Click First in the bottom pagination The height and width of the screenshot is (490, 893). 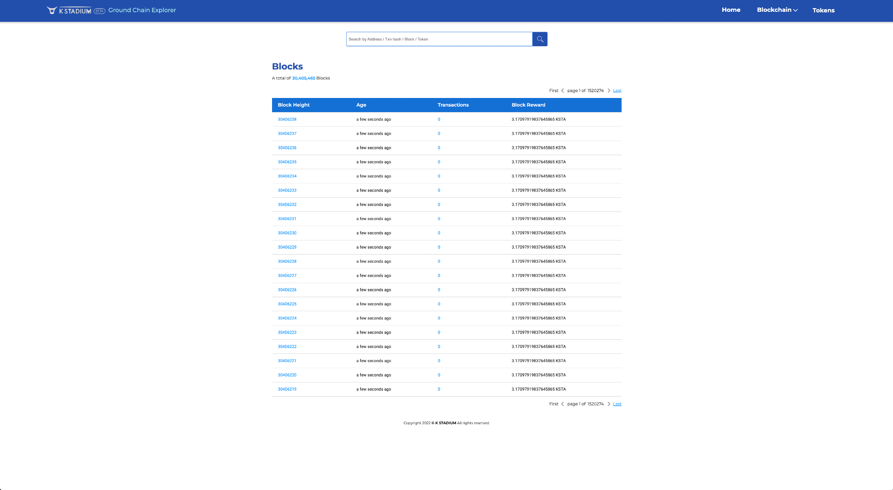(553, 404)
